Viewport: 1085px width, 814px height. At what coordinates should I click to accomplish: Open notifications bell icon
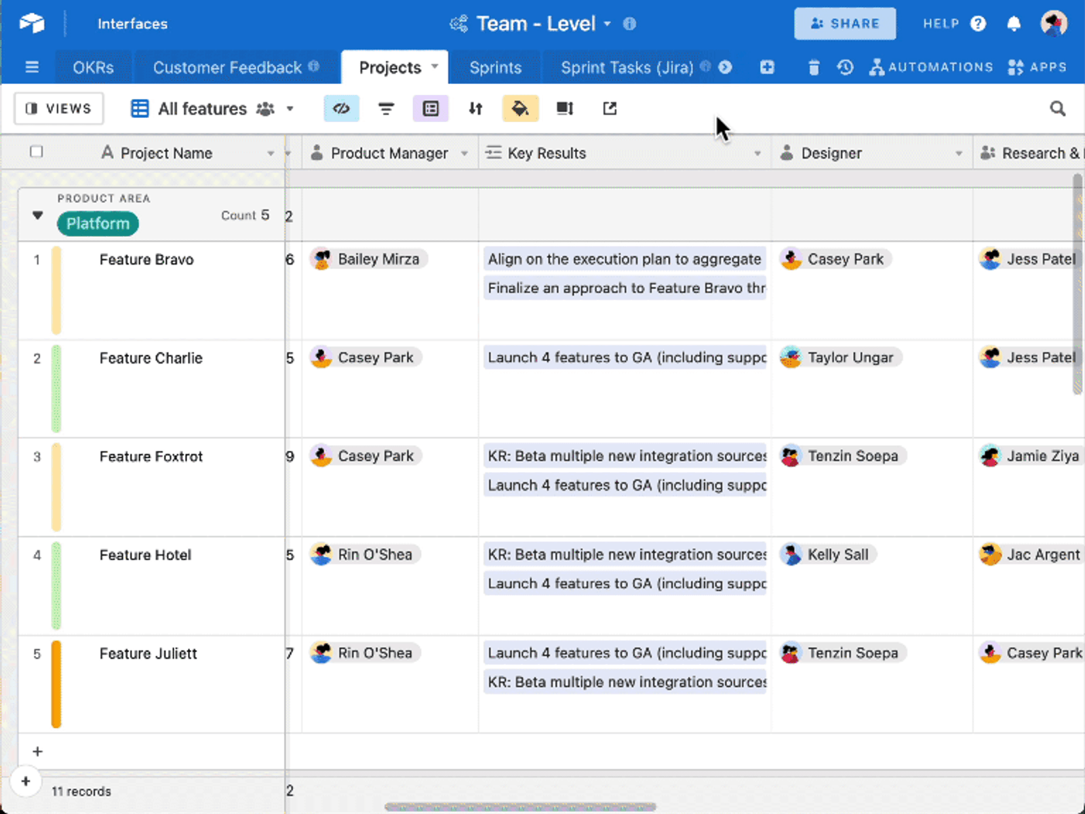click(x=1014, y=24)
